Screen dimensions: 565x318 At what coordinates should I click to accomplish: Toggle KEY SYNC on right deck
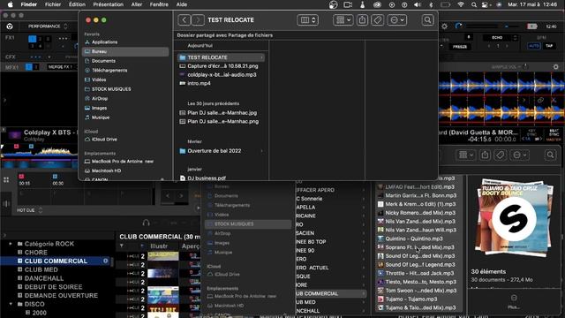click(x=531, y=132)
